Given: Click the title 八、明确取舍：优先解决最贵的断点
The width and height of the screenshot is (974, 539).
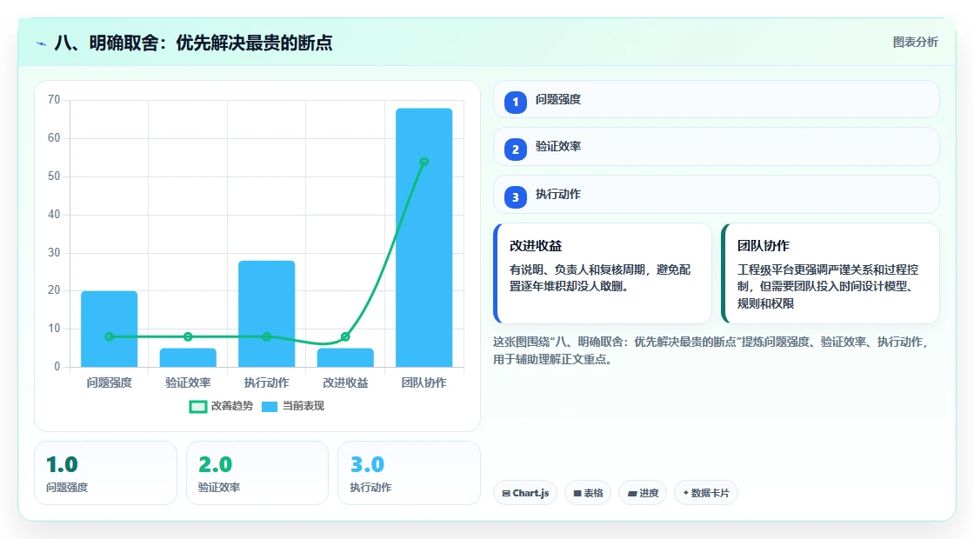Looking at the screenshot, I should coord(193,43).
